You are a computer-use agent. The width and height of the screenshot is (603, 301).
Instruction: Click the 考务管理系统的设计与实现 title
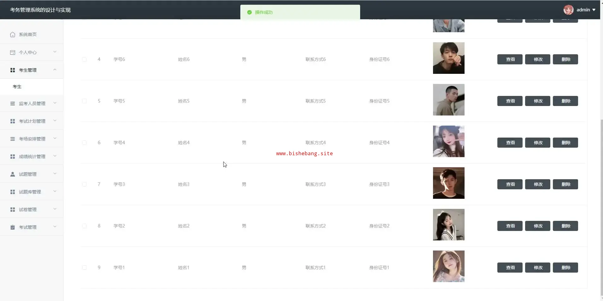point(40,10)
